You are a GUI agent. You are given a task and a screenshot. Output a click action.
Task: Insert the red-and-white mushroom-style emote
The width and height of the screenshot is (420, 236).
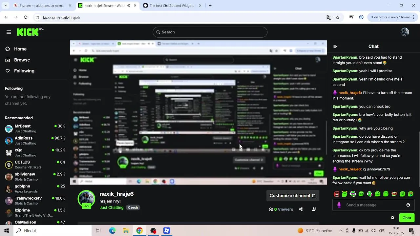[394, 194]
